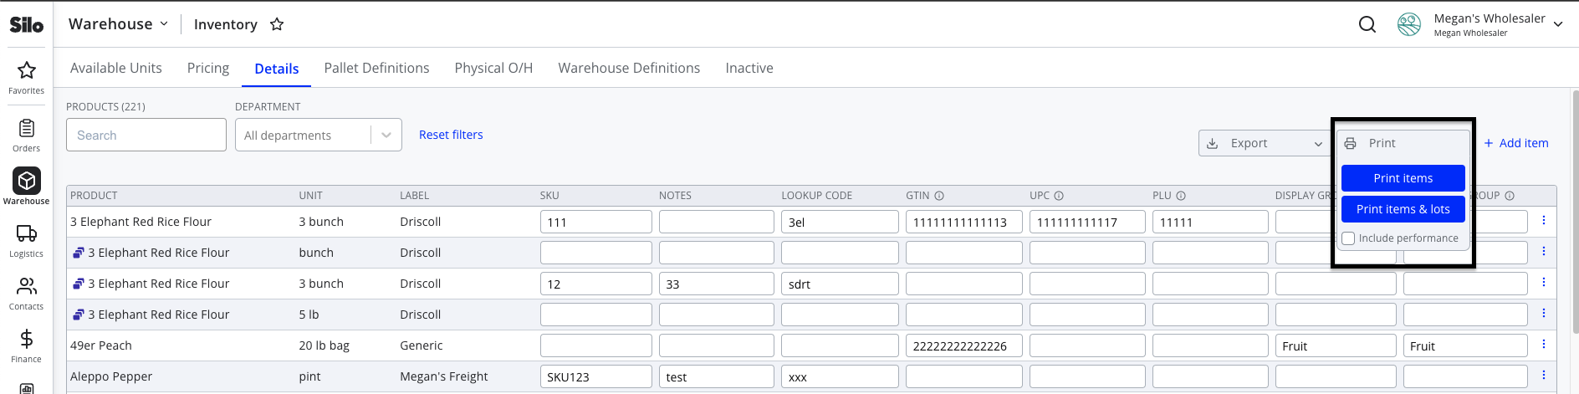Click the products Search field

146,135
